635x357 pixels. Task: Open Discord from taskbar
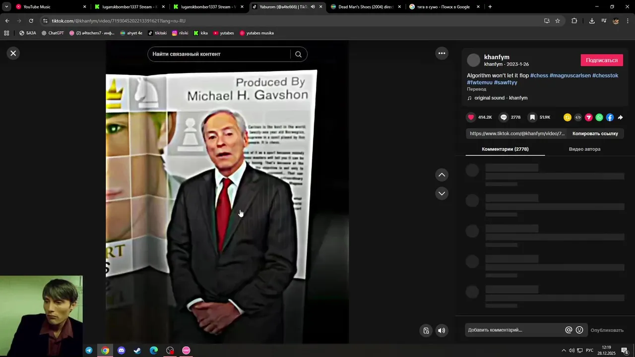click(x=122, y=351)
